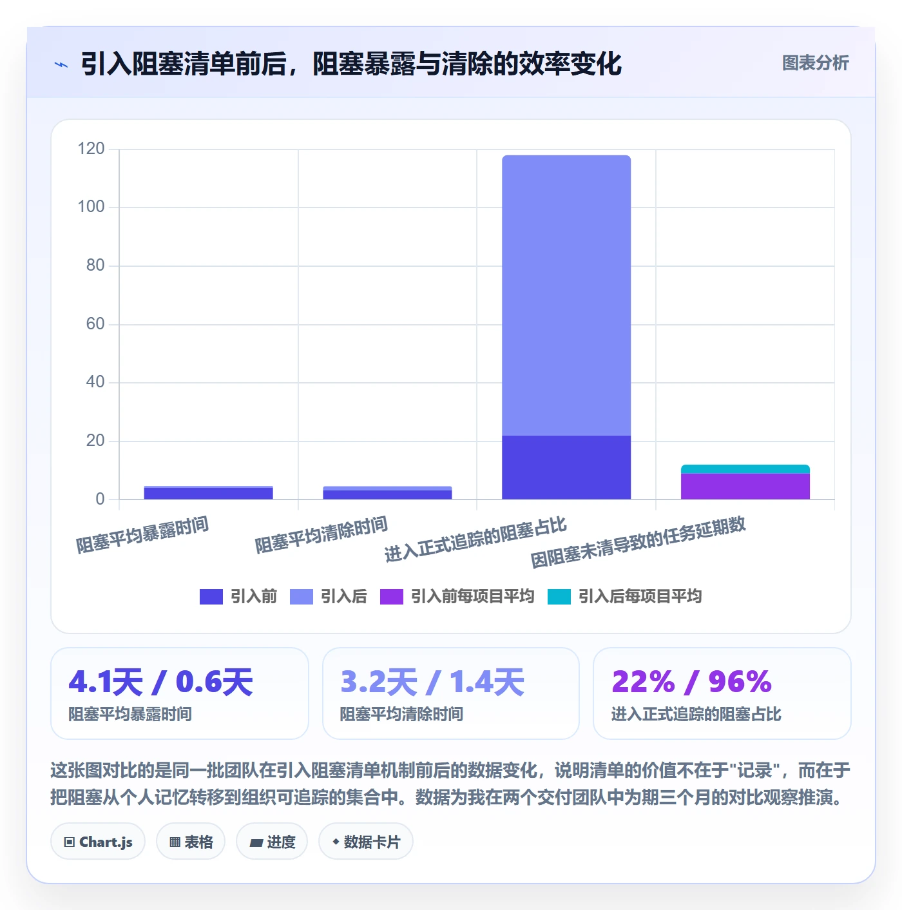Toggle the purple 引入前每项目平均 legend swatch

tap(392, 597)
